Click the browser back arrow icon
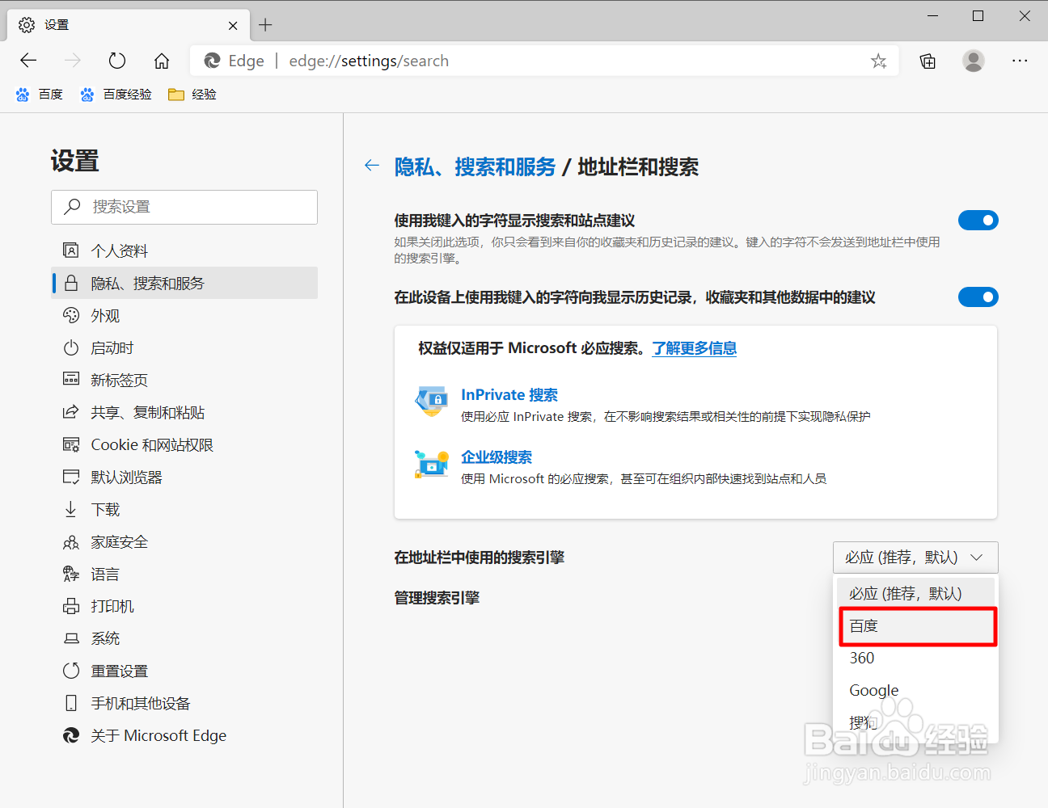The image size is (1048, 808). pos(27,61)
